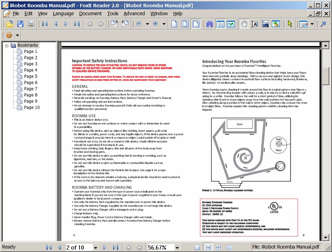Open the zoom percentage dropdown

177,248
